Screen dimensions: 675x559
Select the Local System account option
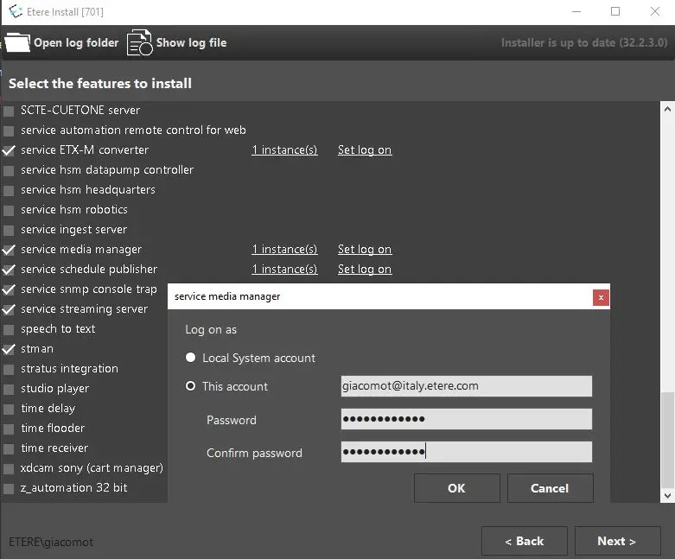(191, 358)
